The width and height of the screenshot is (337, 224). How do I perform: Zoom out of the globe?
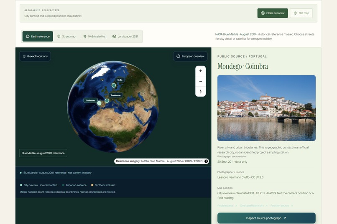point(201,81)
